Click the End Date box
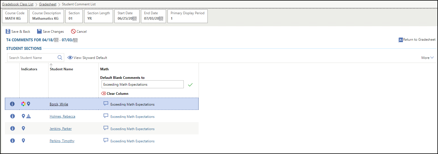Screen dimensions: 438x154 tap(154, 16)
